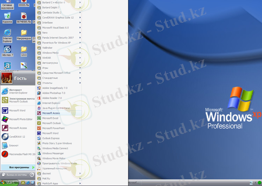Click Microsoft Outlook icon in programs list

[x=39, y=123]
